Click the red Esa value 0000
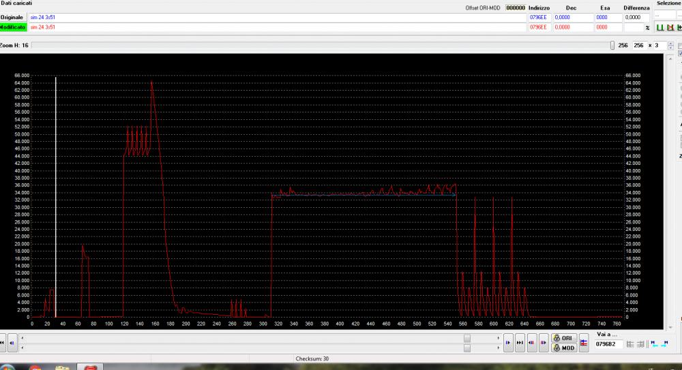 click(608, 27)
